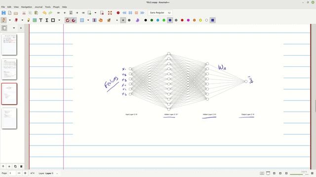316x177 pixels.
Task: Open the Plugin menu
Action: click(56, 7)
